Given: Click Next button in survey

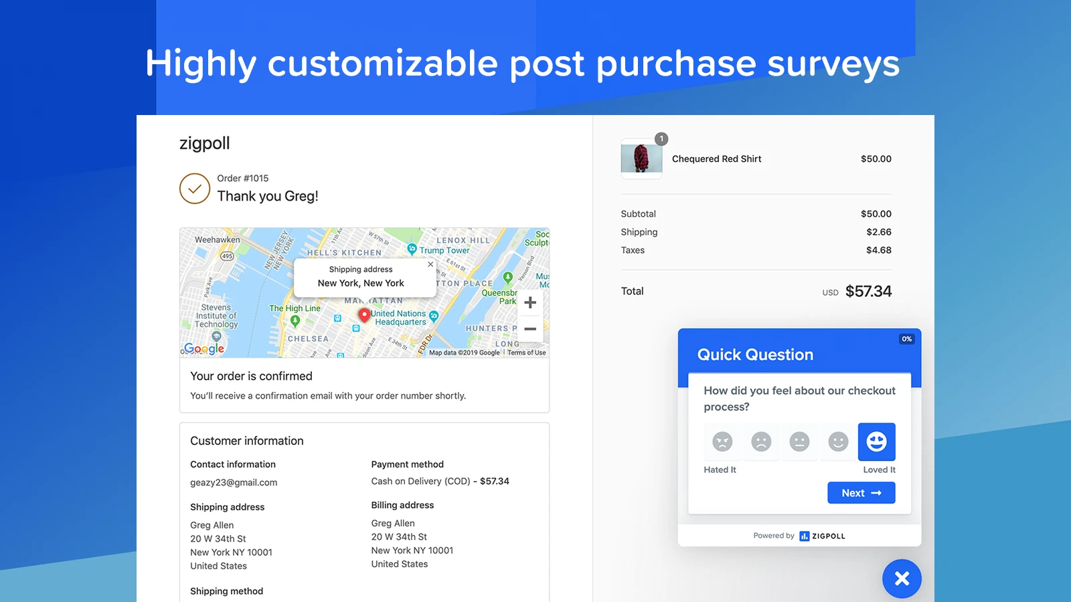Looking at the screenshot, I should click(861, 493).
